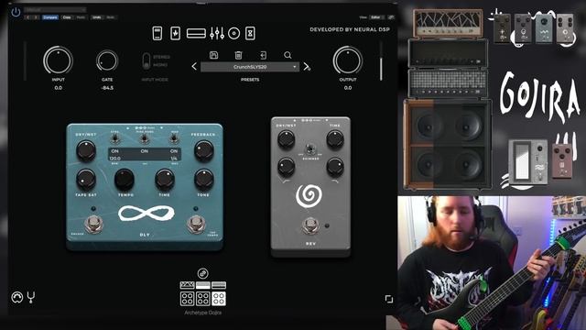The image size is (586, 330).
Task: Import a preset with the arrow icon
Action: (263, 55)
